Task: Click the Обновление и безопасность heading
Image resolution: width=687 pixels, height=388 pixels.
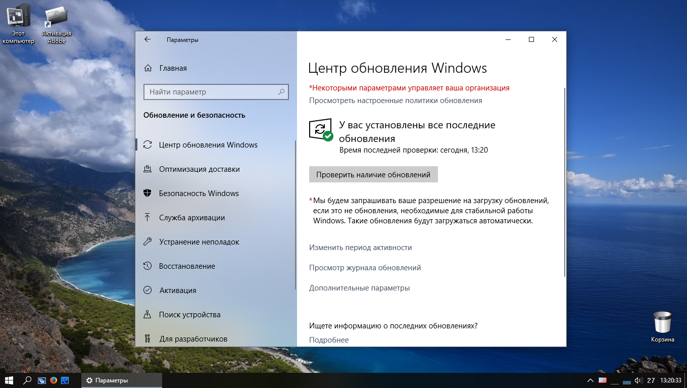Action: (x=194, y=115)
